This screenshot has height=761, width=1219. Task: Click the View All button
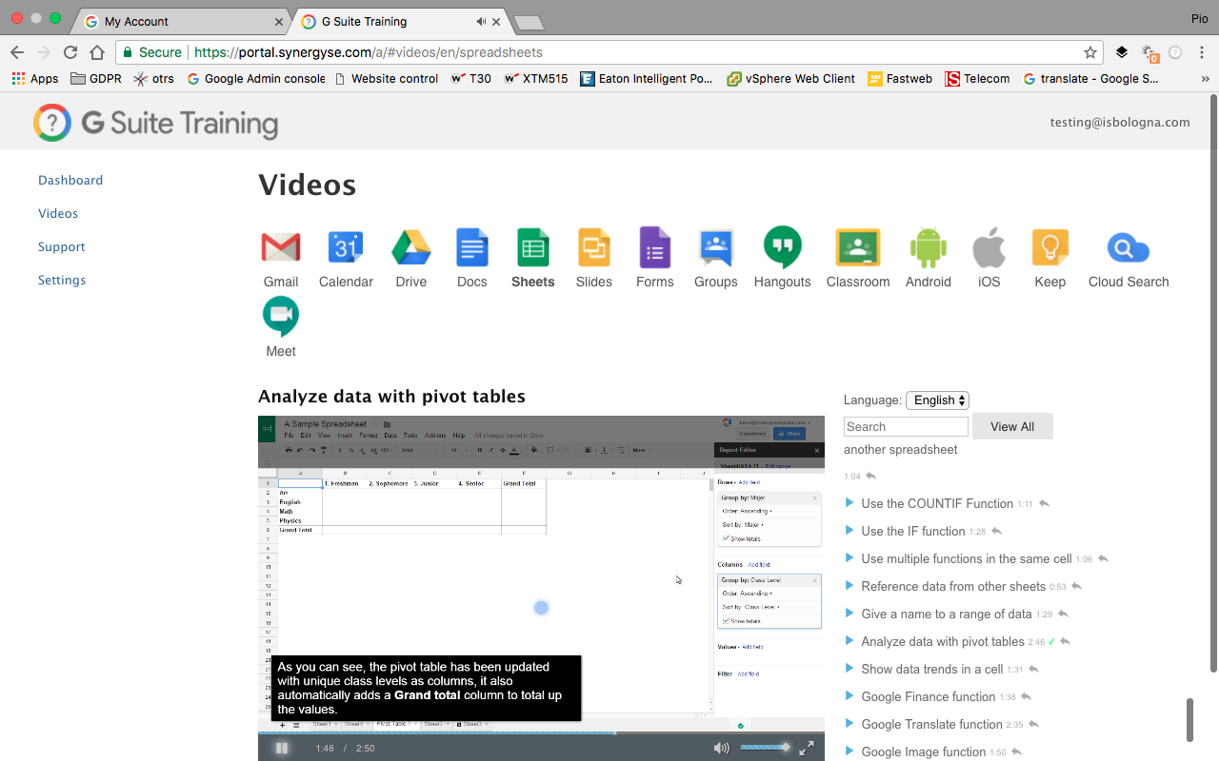coord(1012,426)
